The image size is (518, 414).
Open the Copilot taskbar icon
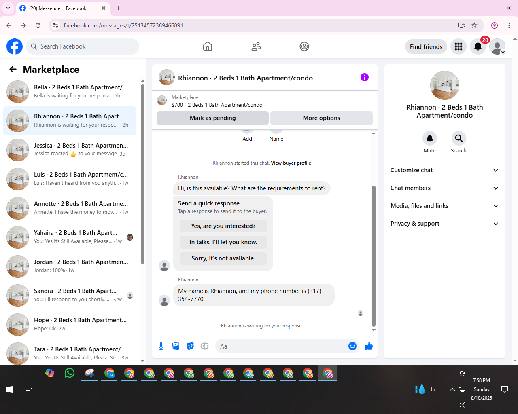pyautogui.click(x=50, y=373)
